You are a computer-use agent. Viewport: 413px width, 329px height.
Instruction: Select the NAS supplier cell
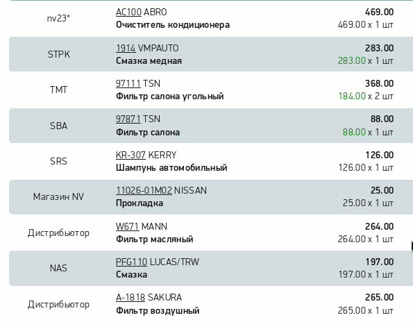click(x=58, y=268)
